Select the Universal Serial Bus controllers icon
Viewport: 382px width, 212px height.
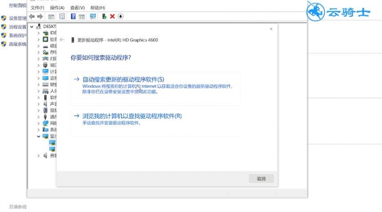[x=45, y=117]
